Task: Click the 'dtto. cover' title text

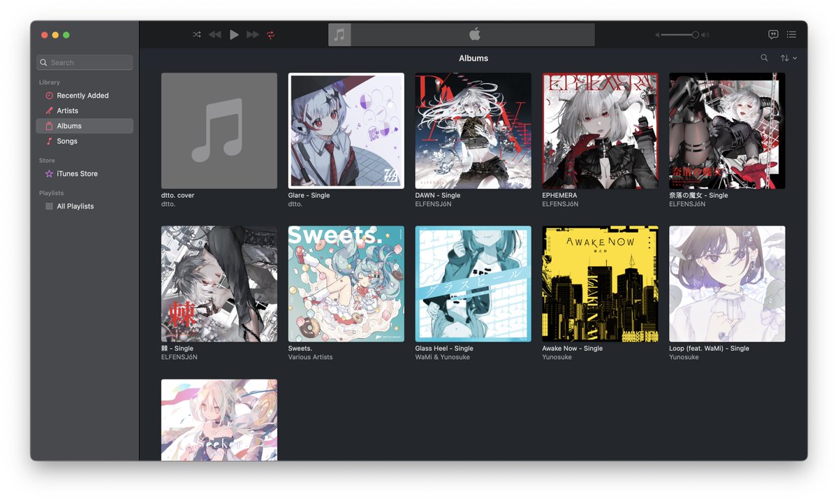Action: [178, 195]
